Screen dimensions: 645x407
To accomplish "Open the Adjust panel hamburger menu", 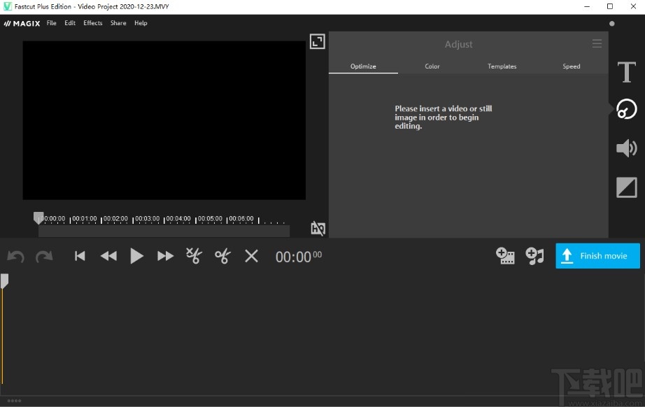I will (597, 43).
